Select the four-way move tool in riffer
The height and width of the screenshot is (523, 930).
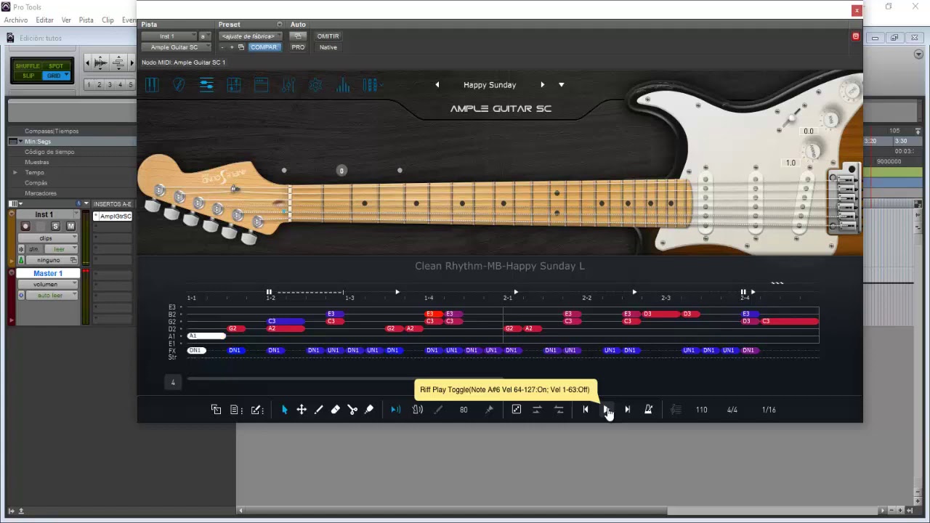click(x=302, y=410)
